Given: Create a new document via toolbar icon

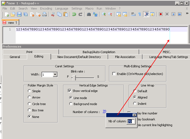Looking at the screenshot, I should click(7, 14).
